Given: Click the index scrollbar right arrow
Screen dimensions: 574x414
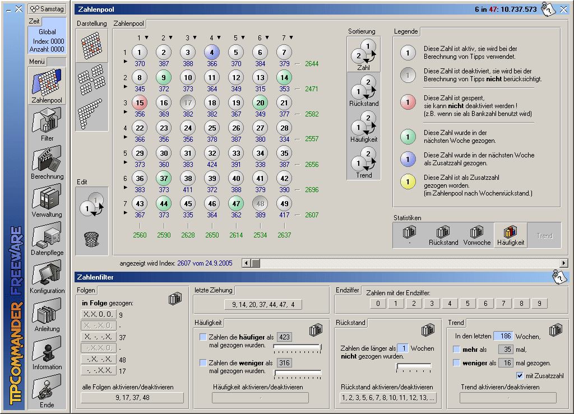Looking at the screenshot, I should tap(564, 263).
